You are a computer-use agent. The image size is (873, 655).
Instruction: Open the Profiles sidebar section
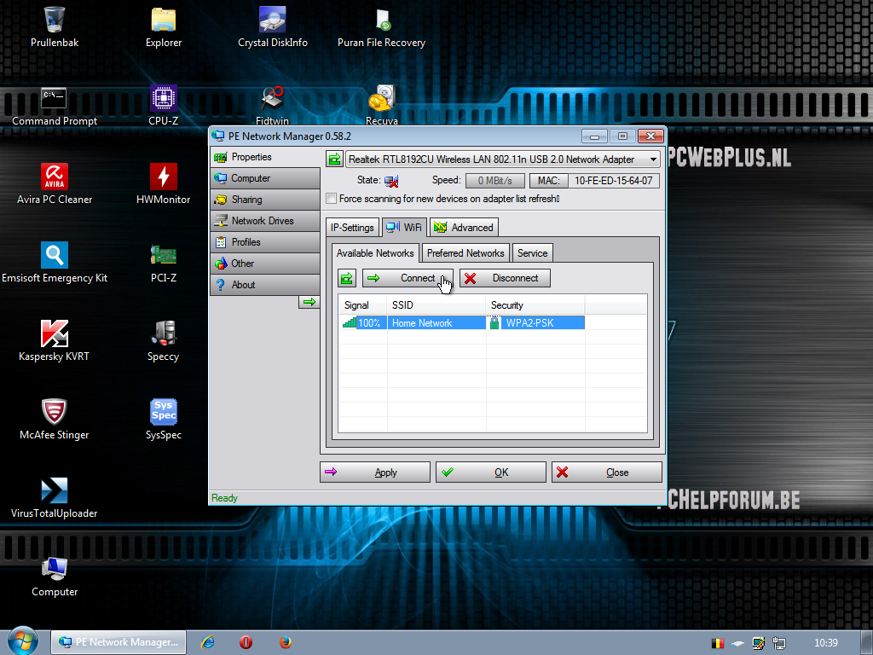265,241
